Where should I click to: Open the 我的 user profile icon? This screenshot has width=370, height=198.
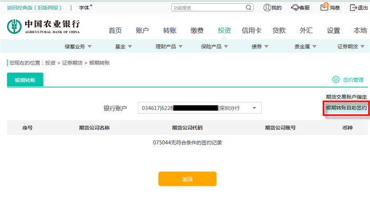click(267, 7)
